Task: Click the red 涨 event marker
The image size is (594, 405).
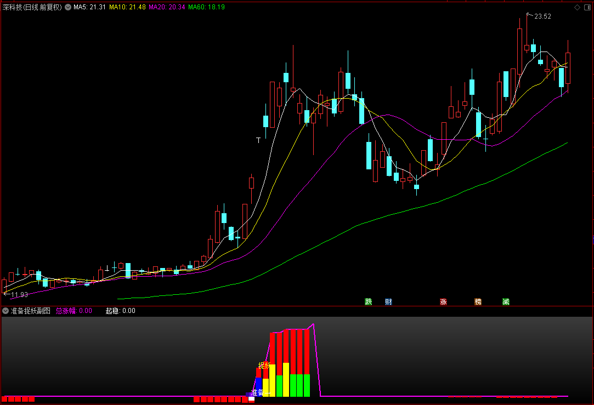Action: [443, 301]
